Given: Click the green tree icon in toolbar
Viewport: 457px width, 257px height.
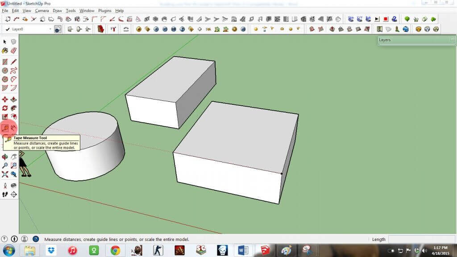Looking at the screenshot, I should (407, 19).
